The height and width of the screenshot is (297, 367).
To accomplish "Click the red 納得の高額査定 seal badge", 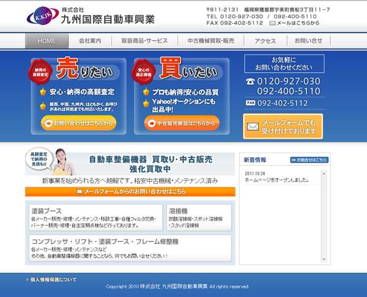I will (40, 72).
